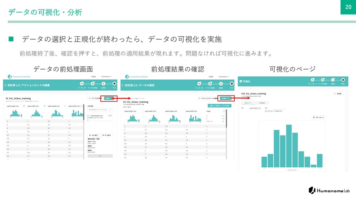Delete the petal length action with trash icon
The height and width of the screenshot is (200, 356).
111,116
